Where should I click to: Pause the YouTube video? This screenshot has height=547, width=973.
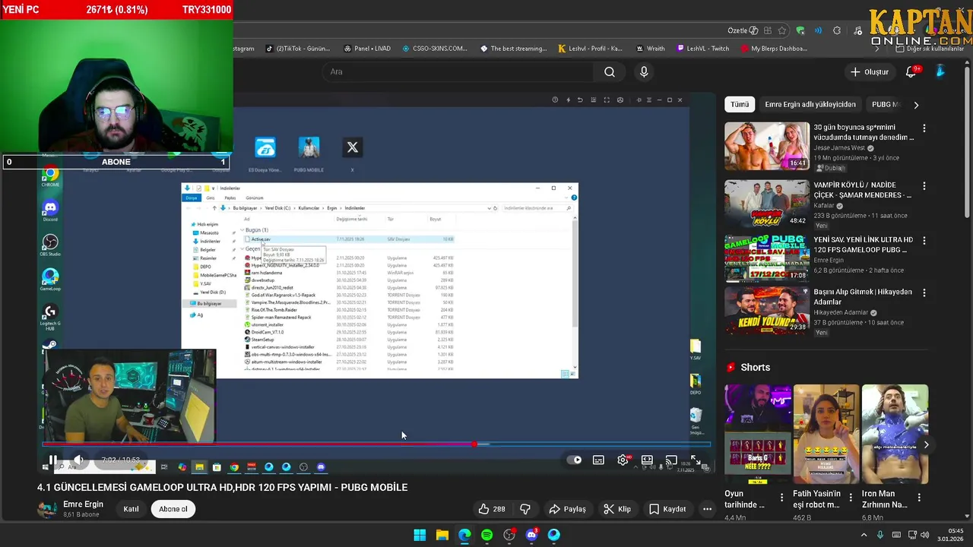52,460
